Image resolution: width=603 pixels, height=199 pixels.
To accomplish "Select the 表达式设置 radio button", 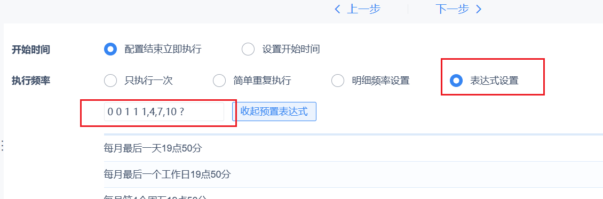I will [456, 81].
